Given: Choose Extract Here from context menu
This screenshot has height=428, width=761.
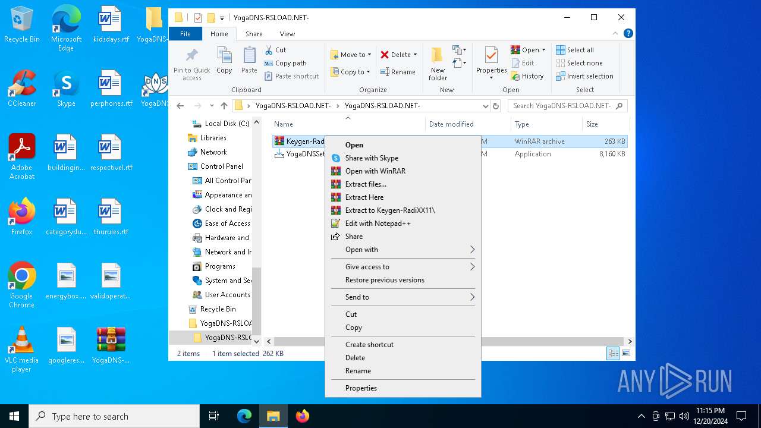Looking at the screenshot, I should pyautogui.click(x=403, y=197).
